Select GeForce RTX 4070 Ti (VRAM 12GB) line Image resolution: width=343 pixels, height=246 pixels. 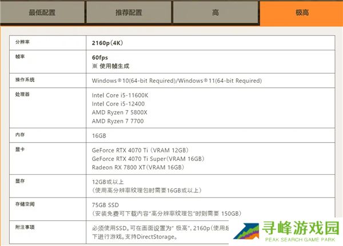point(140,150)
